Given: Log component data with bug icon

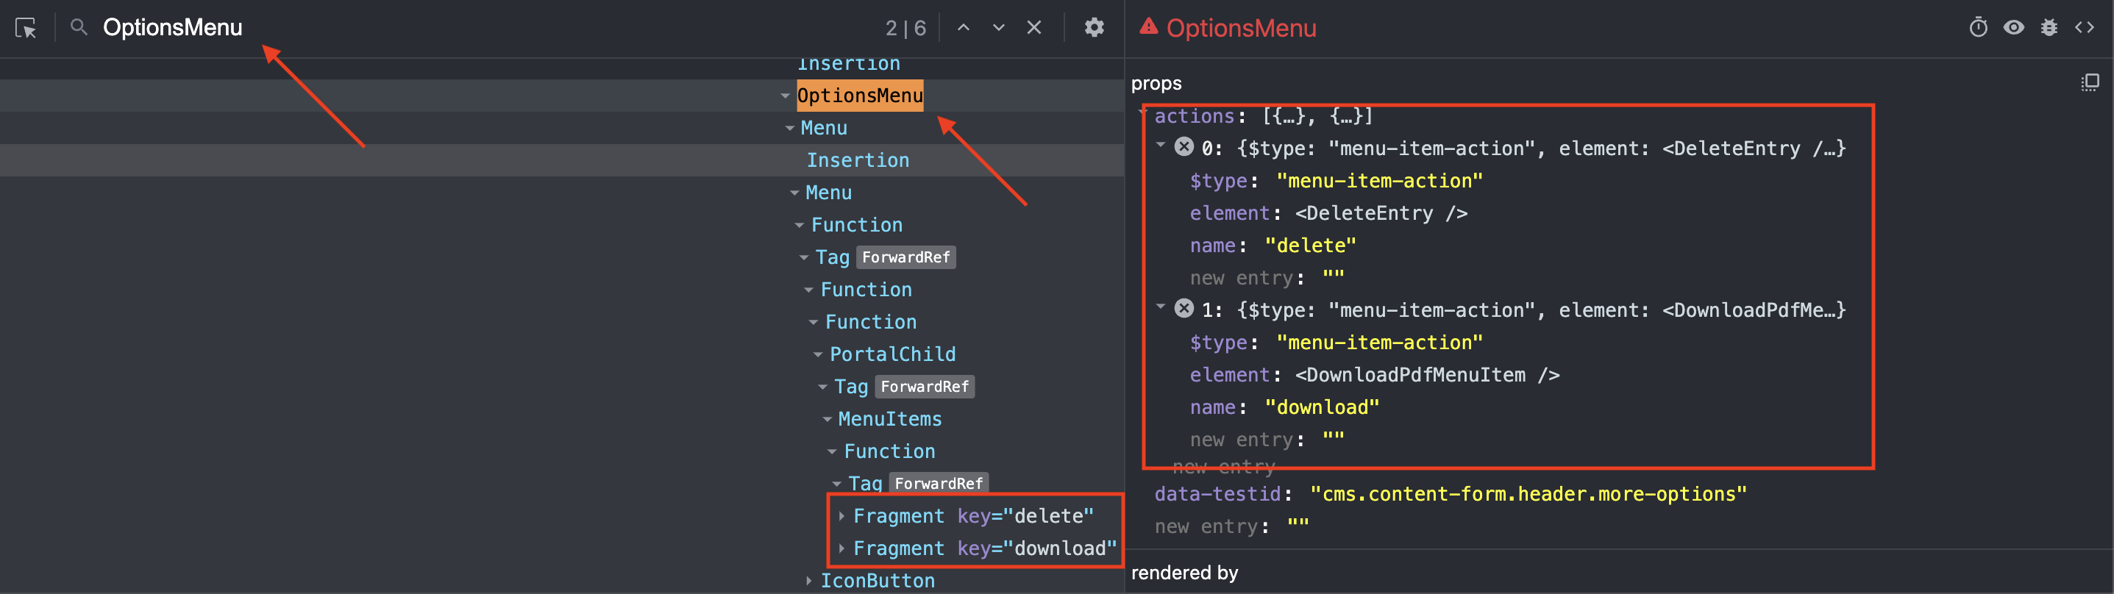Looking at the screenshot, I should pos(2049,28).
